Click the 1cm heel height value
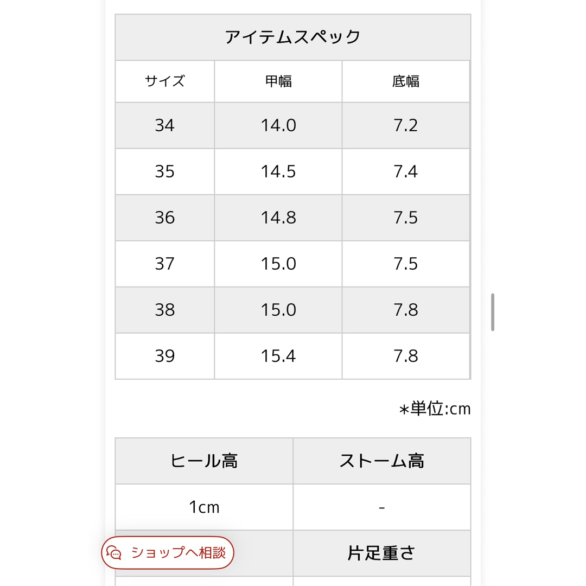Image resolution: width=586 pixels, height=586 pixels. point(204,507)
